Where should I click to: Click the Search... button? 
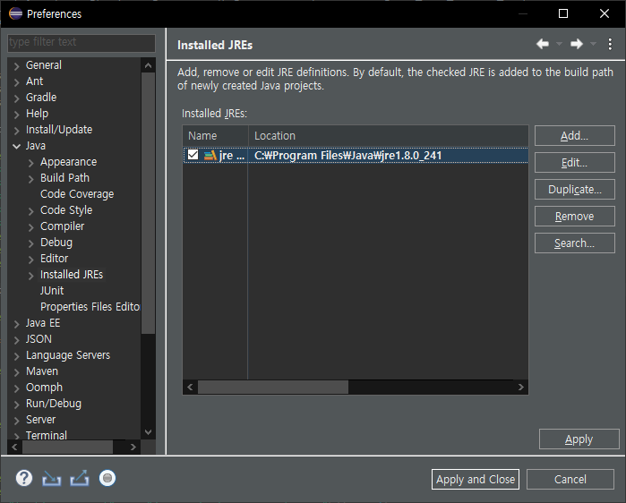[574, 243]
